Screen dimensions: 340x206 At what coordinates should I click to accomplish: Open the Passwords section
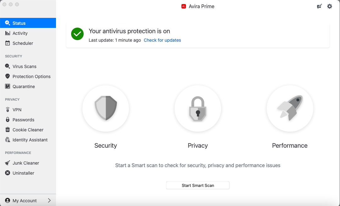23,120
